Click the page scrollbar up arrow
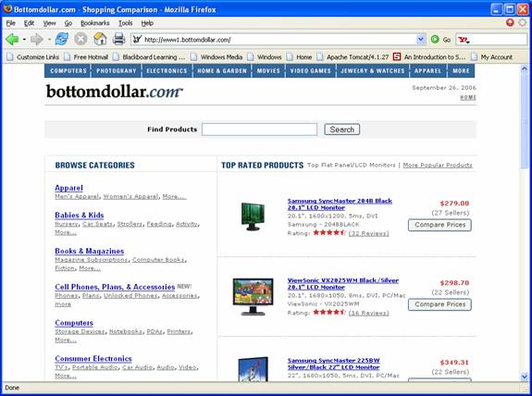 point(525,68)
